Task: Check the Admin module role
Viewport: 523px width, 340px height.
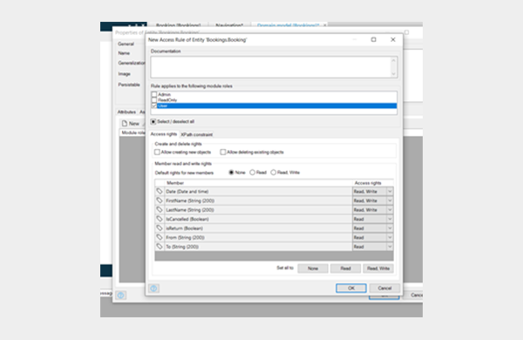Action: [154, 94]
